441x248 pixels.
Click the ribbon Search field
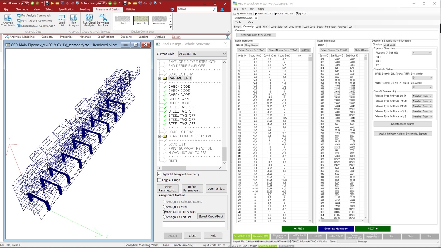[x=195, y=9]
